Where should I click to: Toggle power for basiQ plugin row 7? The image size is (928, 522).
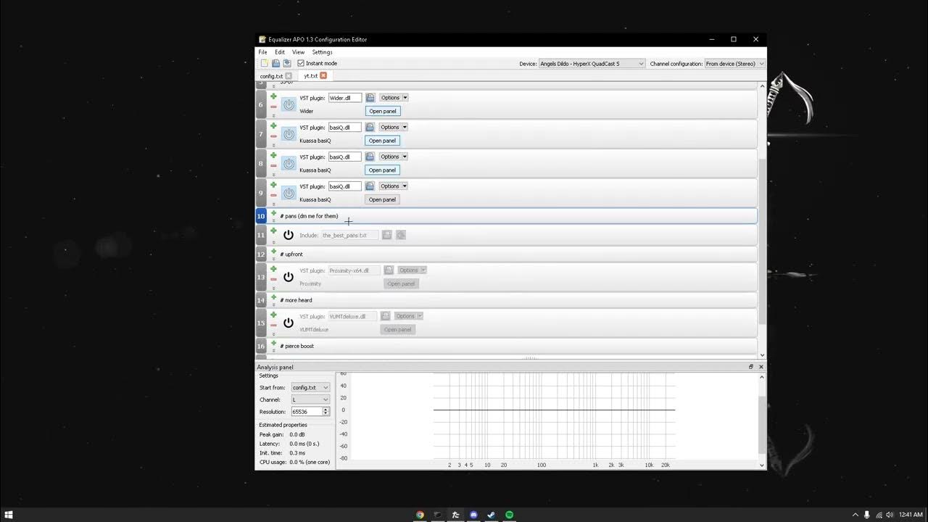[x=289, y=134]
